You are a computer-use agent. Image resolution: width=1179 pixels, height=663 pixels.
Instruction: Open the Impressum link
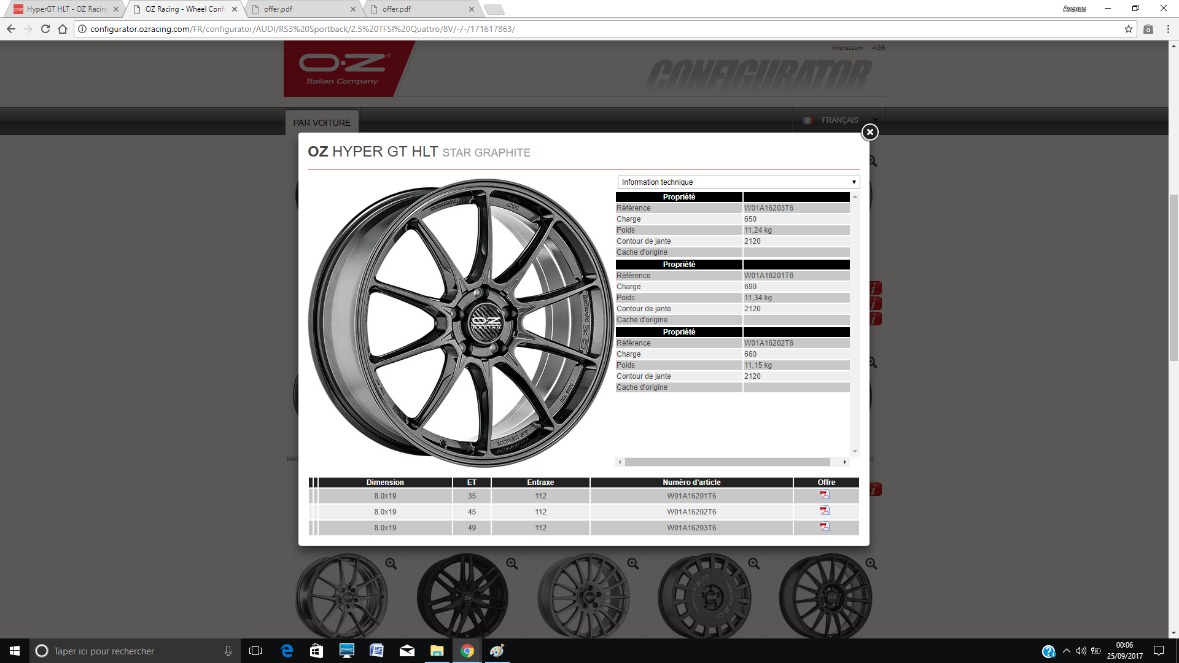[847, 48]
